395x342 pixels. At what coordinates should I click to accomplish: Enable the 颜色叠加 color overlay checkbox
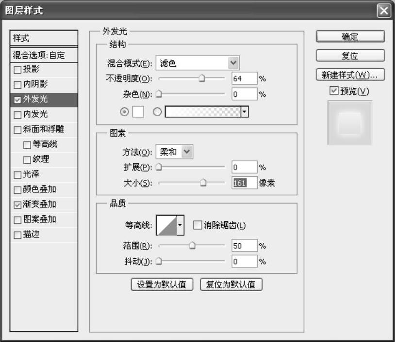pyautogui.click(x=17, y=190)
